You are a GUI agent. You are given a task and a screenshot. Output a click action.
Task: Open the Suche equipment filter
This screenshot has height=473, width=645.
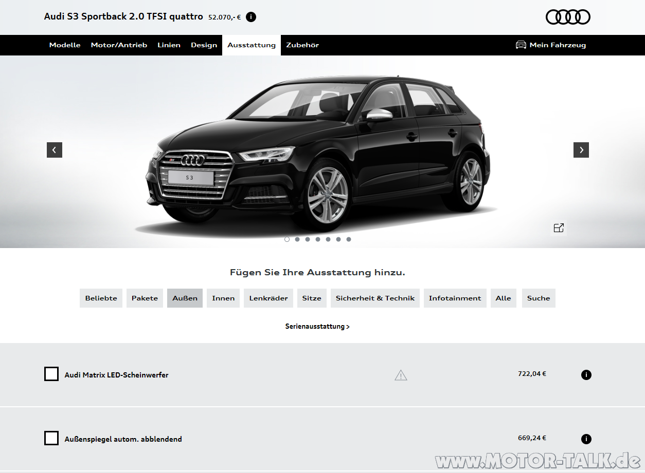click(x=539, y=298)
